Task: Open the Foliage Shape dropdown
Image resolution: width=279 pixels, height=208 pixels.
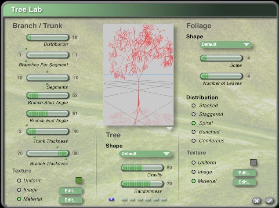Action: [x=225, y=44]
